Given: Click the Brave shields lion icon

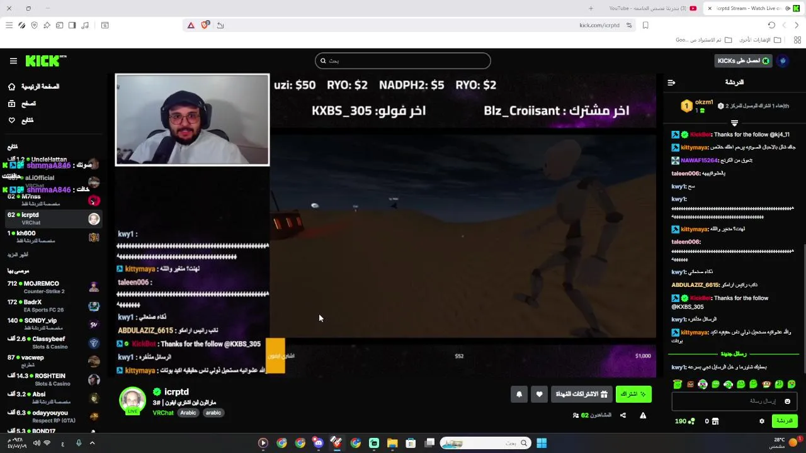Looking at the screenshot, I should 205,25.
